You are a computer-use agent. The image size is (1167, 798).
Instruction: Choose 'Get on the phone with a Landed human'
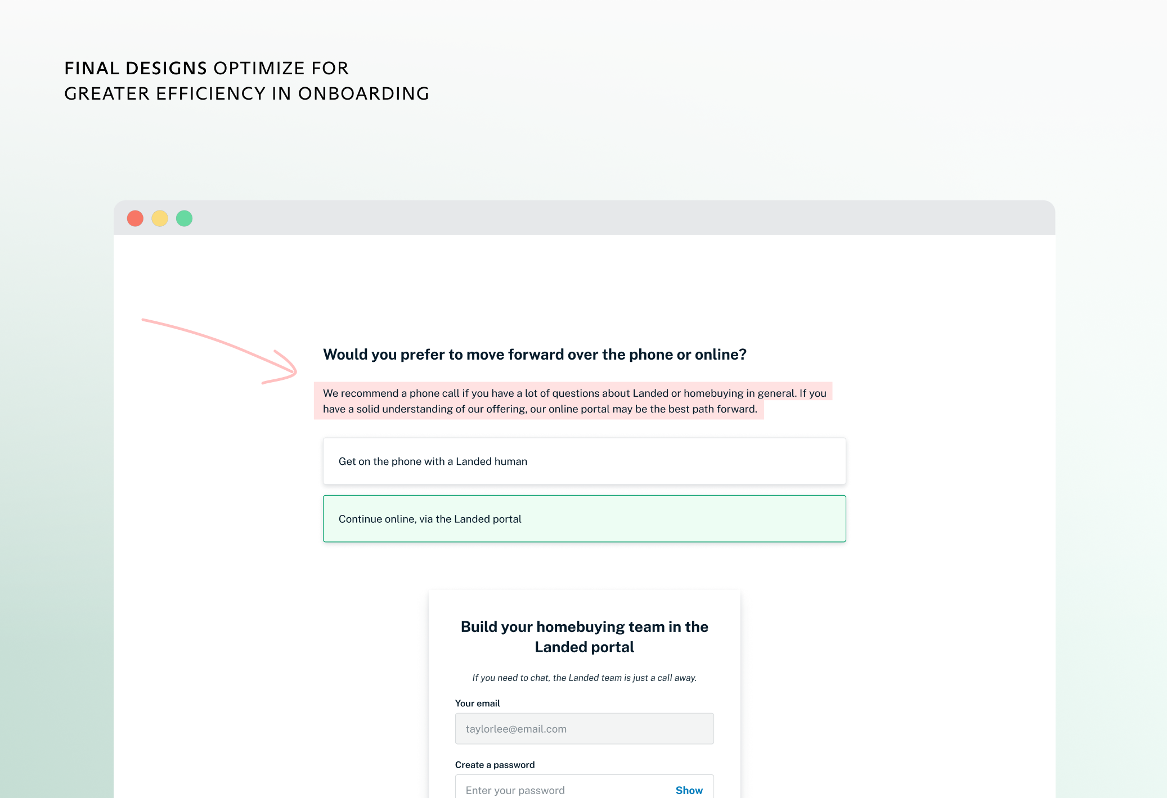click(x=584, y=461)
